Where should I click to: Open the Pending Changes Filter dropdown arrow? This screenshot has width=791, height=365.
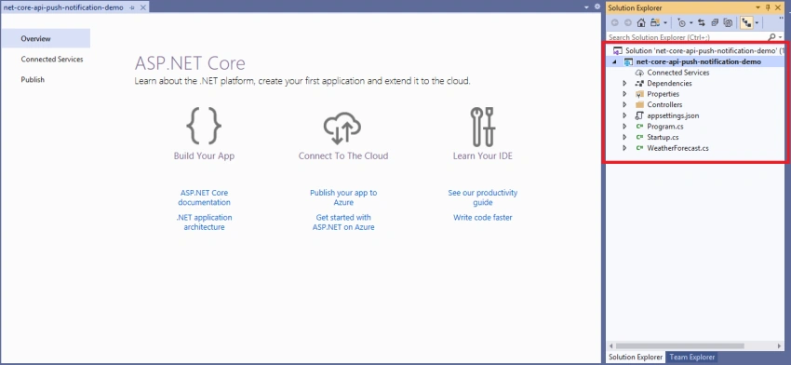pos(691,23)
